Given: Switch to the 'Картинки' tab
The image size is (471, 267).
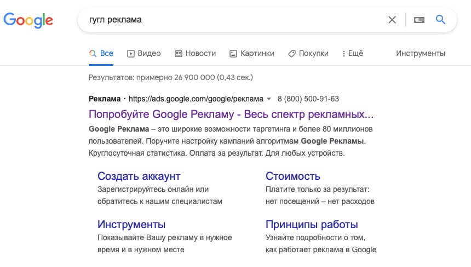Looking at the screenshot, I should coord(252,54).
